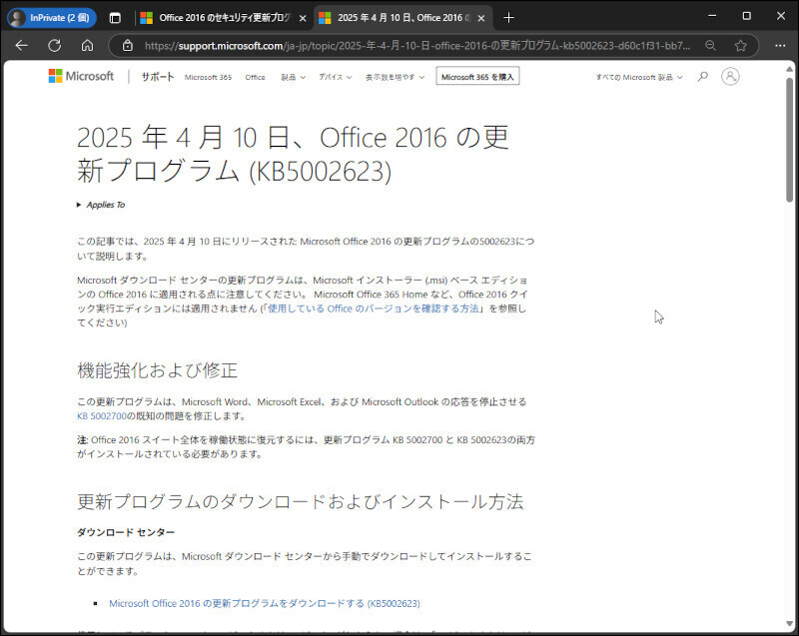Add this page to favorites star

(x=740, y=45)
